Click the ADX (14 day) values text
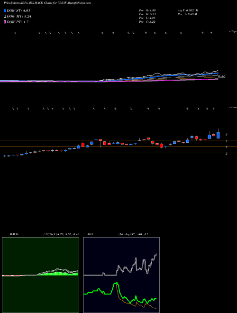This screenshot has height=313, width=237. pos(133,234)
